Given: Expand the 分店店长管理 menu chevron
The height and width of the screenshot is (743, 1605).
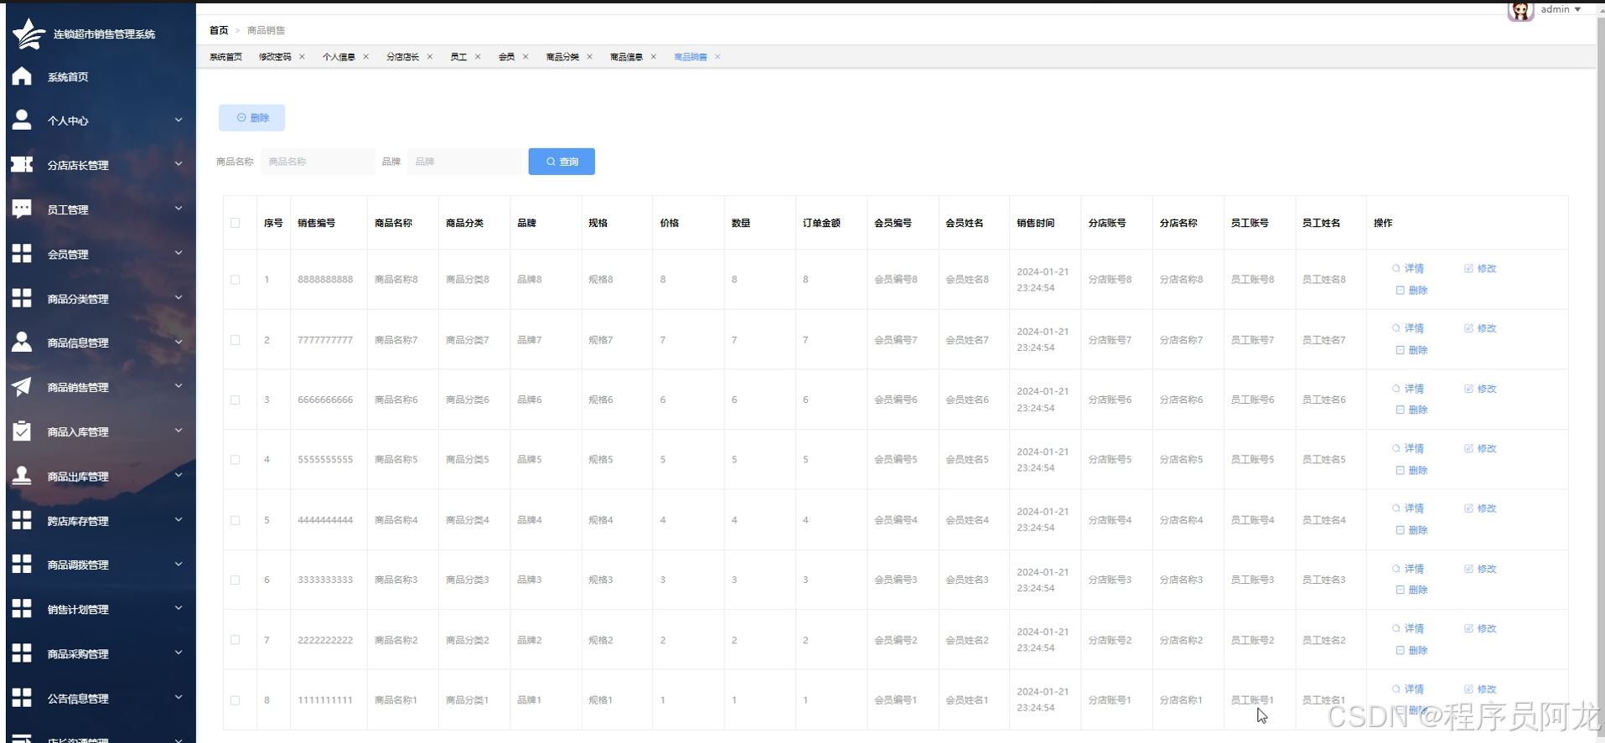Looking at the screenshot, I should [179, 164].
